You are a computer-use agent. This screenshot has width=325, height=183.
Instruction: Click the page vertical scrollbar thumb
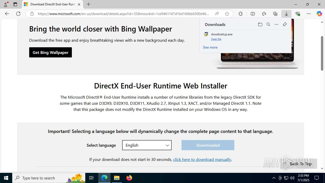click(x=322, y=53)
